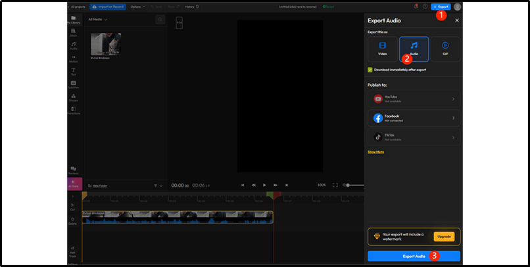Adjust the timeline zoom slider
530x267 pixels.
point(348,185)
